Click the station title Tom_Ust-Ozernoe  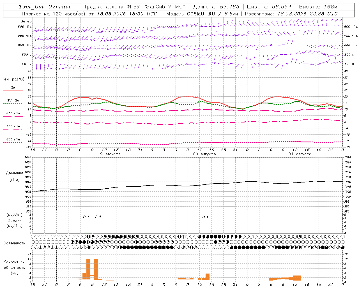[x=45, y=7]
